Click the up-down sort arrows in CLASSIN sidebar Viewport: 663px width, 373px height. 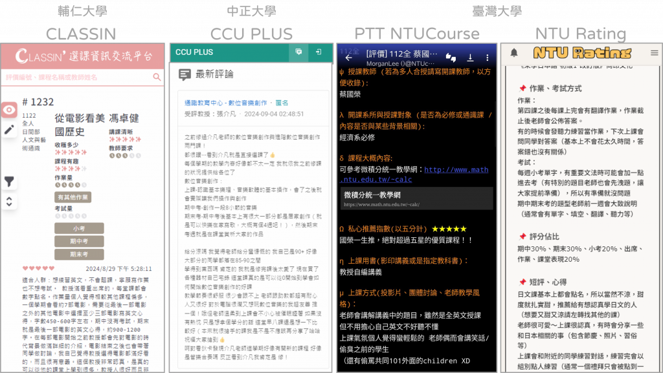9,202
